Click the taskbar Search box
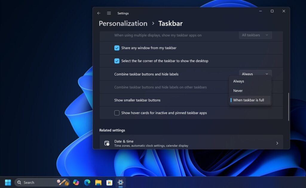Screen dimensions: 306x188 [x=36, y=182]
